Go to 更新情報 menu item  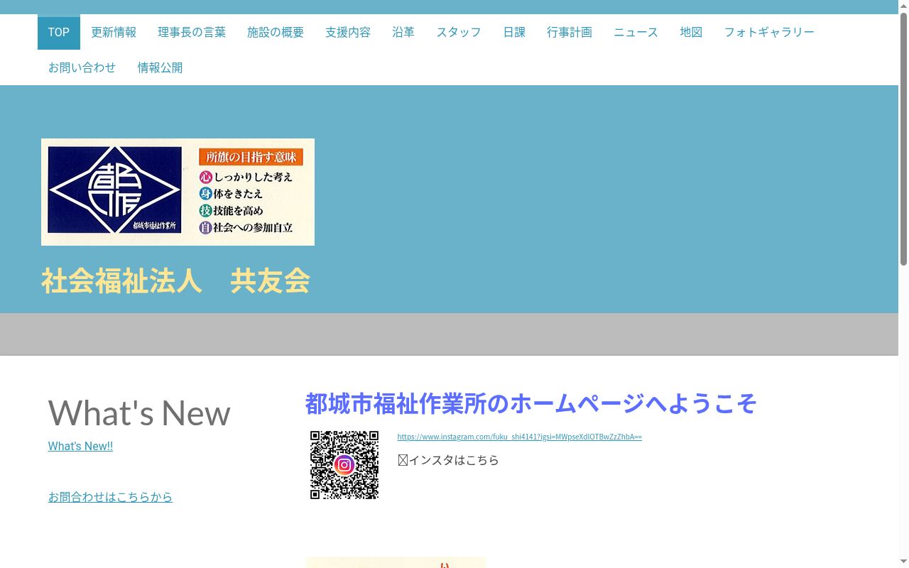pyautogui.click(x=114, y=32)
